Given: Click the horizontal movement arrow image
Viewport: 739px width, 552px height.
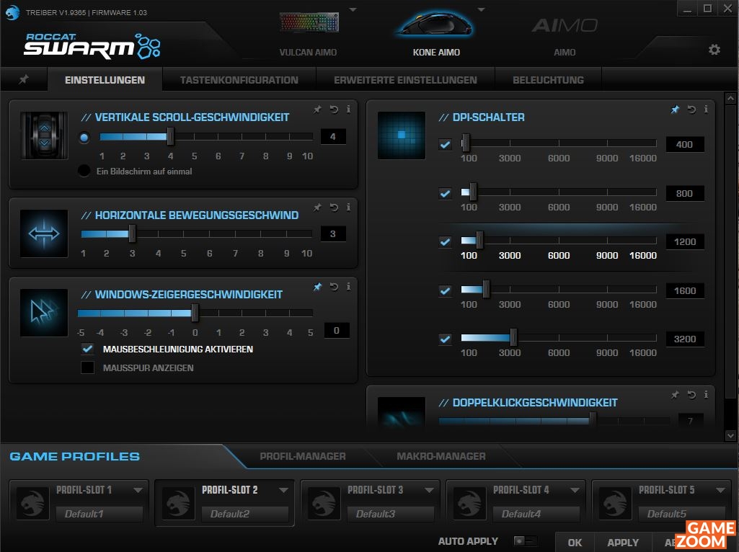Looking at the screenshot, I should (44, 233).
